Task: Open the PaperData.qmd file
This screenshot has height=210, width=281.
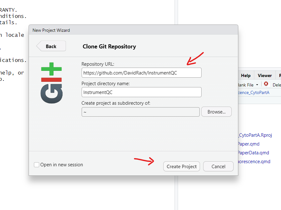Action: (253, 153)
